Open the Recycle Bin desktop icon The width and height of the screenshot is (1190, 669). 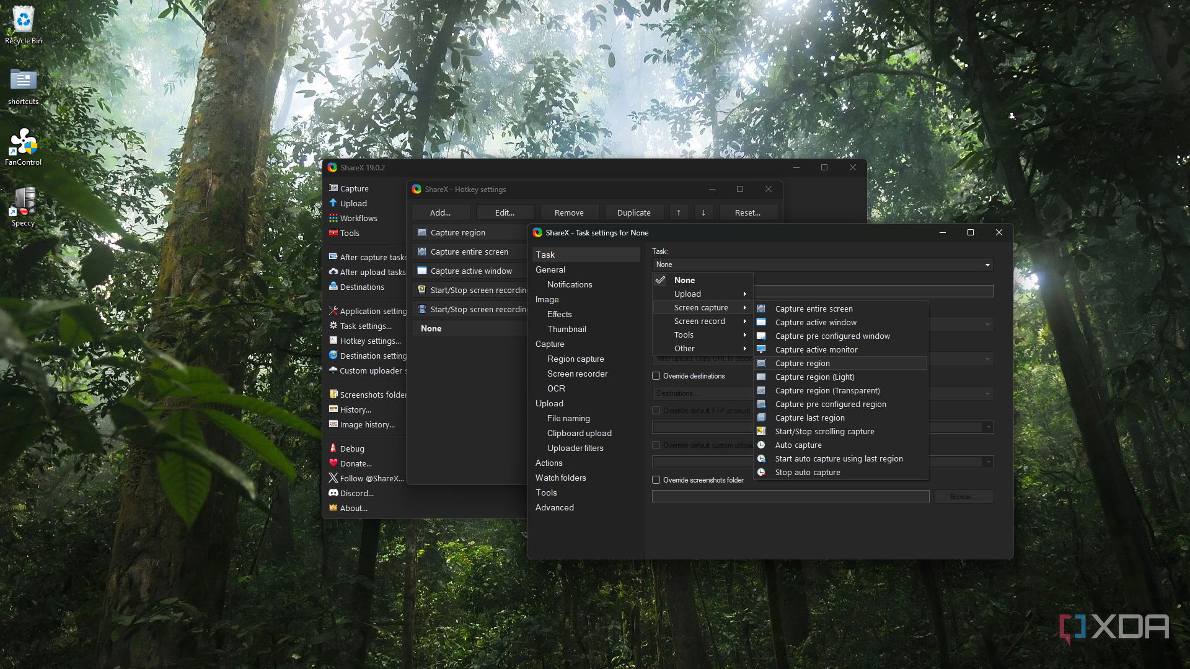click(24, 25)
